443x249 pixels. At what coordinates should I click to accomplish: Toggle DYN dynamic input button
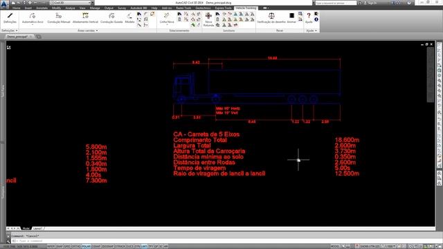(137, 246)
